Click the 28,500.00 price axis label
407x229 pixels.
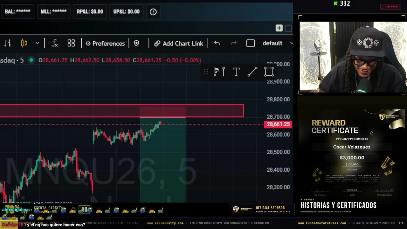[278, 152]
